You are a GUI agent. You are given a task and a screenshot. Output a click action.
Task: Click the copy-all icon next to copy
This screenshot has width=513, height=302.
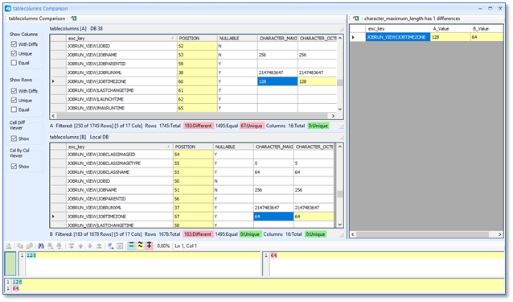click(x=30, y=246)
